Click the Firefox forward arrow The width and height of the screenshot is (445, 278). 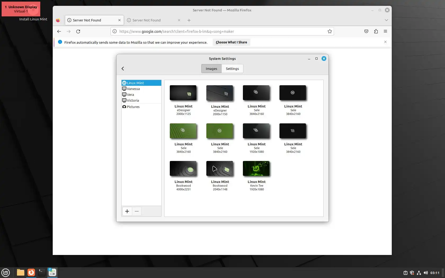pos(69,31)
